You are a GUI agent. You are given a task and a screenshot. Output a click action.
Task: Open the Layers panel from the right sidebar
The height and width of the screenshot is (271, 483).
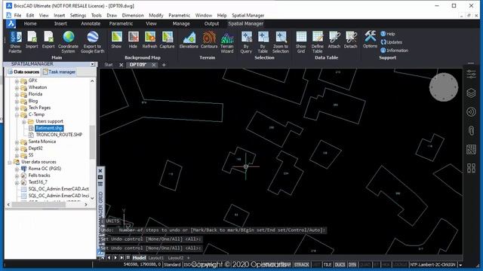(x=471, y=93)
